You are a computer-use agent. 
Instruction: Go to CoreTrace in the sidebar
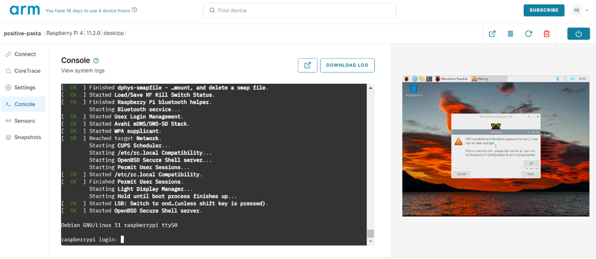click(27, 71)
